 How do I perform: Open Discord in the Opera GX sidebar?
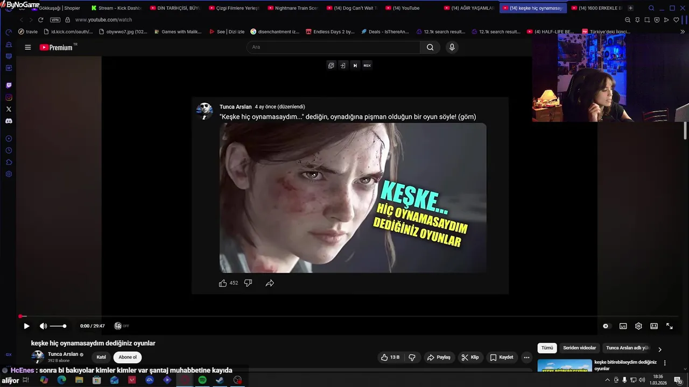pyautogui.click(x=9, y=121)
